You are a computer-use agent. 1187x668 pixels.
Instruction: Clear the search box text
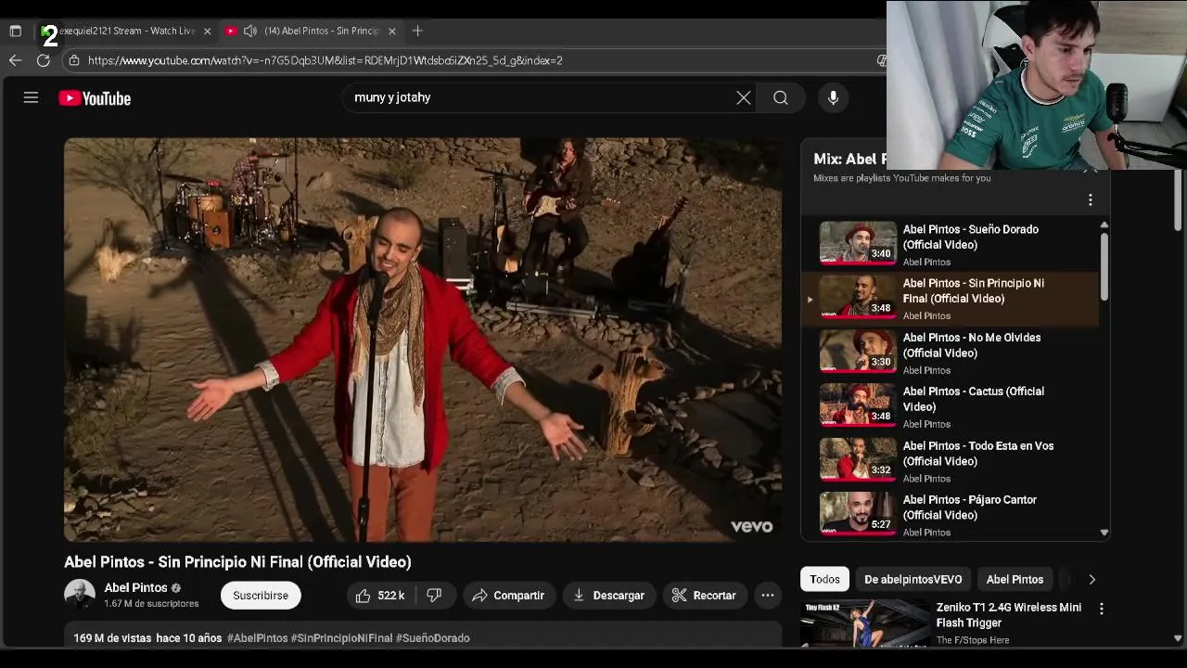point(743,97)
